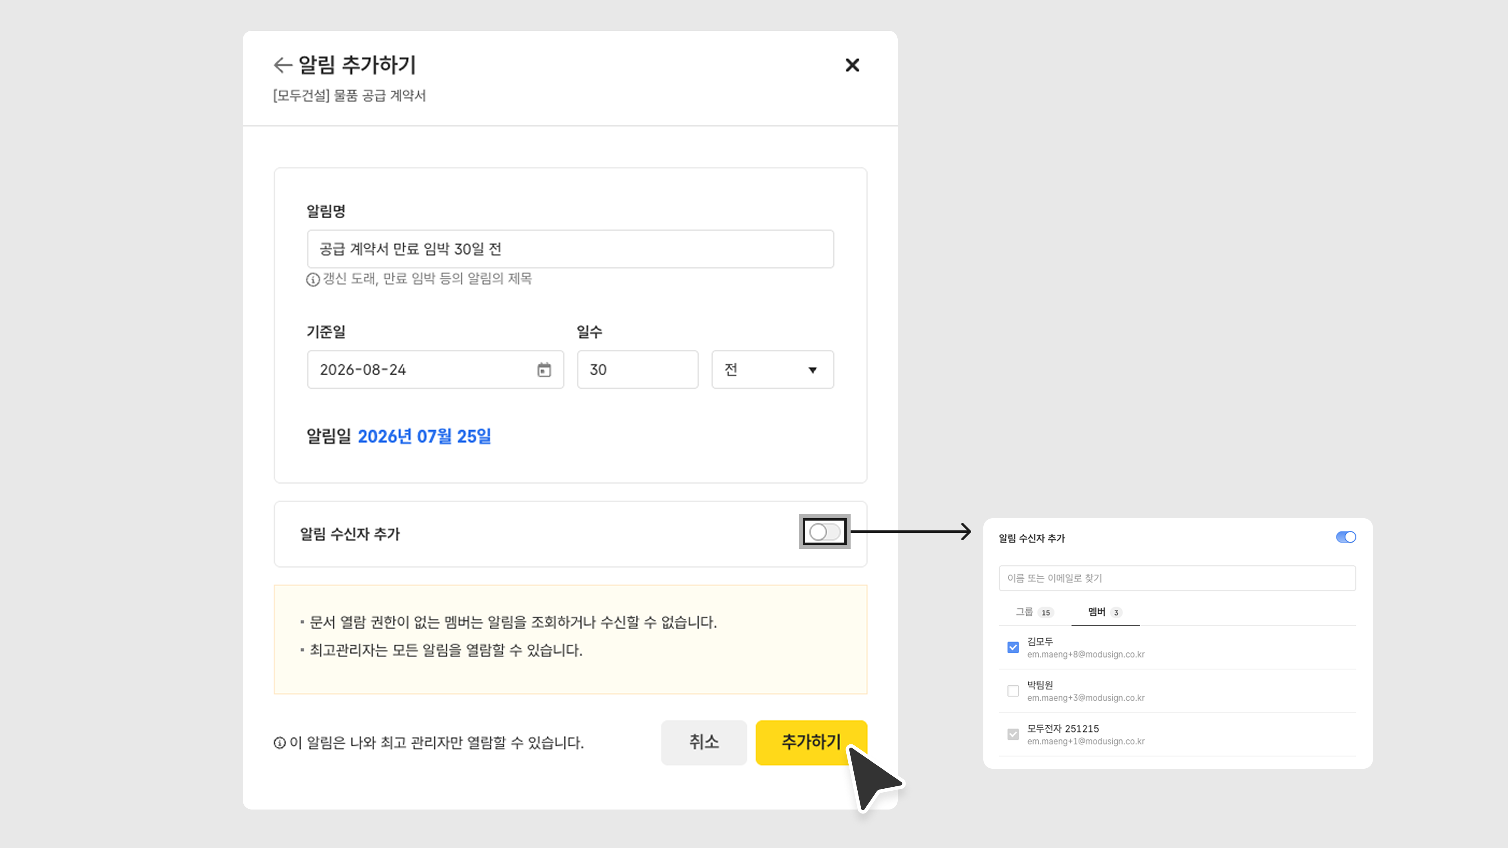Click the grayed 모두전자 251215 checkbox
This screenshot has width=1508, height=848.
coord(1013,735)
